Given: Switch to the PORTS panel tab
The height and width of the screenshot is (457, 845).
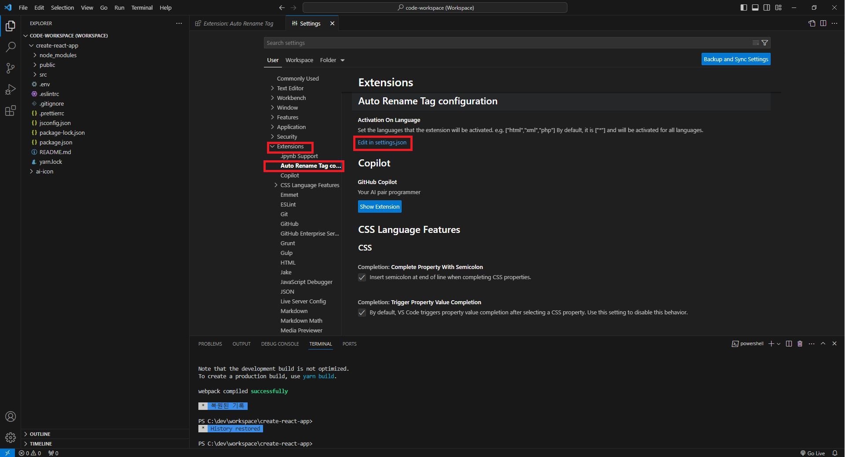Looking at the screenshot, I should [349, 344].
